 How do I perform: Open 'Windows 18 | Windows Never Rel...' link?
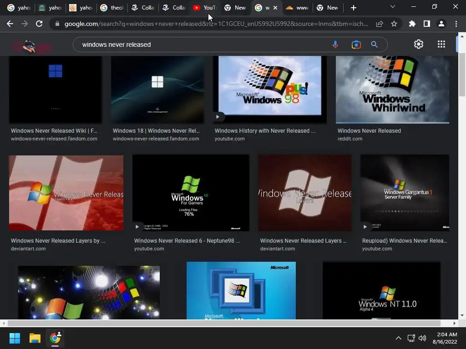coord(157,131)
